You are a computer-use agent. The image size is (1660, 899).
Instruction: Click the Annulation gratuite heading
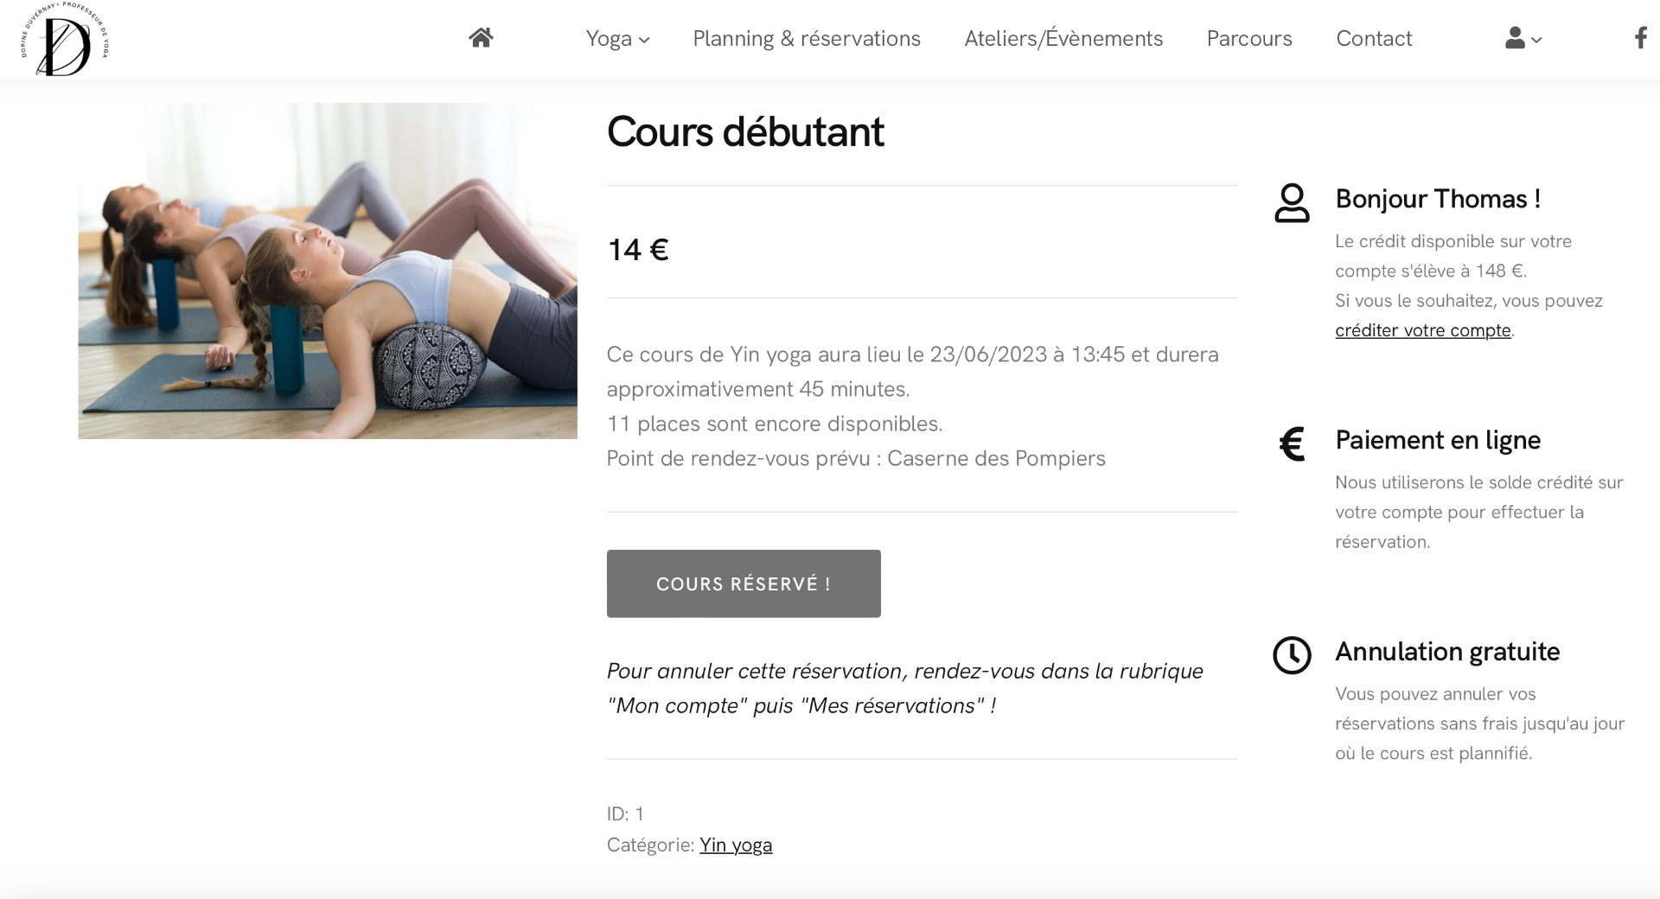coord(1447,652)
